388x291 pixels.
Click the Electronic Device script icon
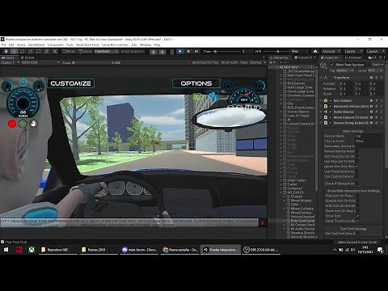(x=326, y=106)
